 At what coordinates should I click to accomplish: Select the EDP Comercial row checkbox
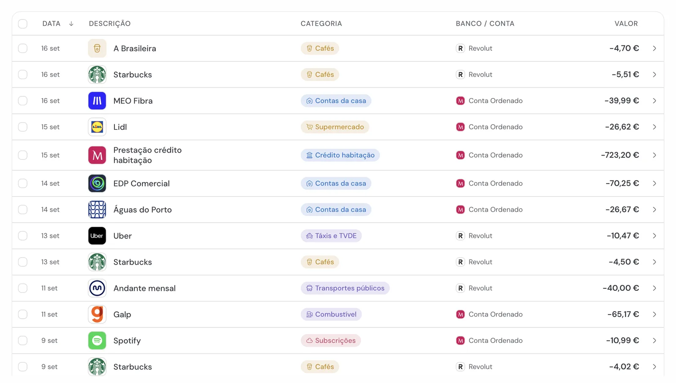pyautogui.click(x=23, y=183)
